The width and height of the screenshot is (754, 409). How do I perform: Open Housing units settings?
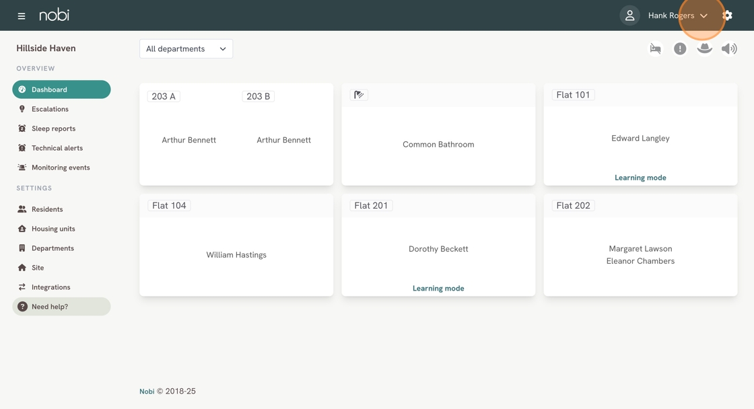tap(53, 229)
